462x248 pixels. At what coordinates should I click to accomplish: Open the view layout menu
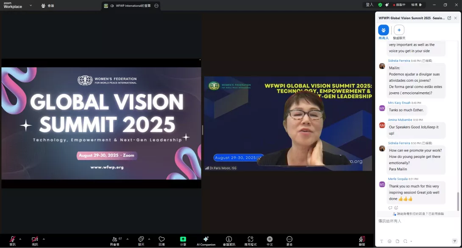pyautogui.click(x=417, y=5)
